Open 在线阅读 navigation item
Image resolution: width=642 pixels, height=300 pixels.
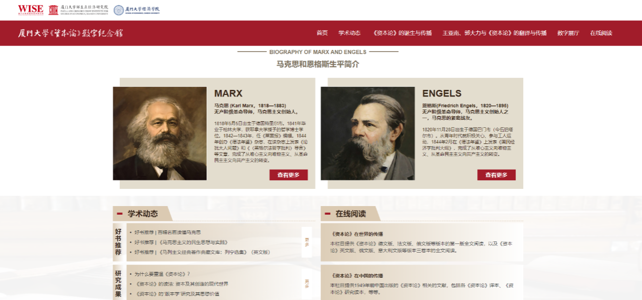601,33
